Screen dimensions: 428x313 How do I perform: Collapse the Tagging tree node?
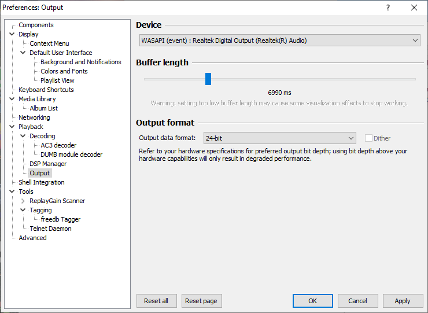tap(23, 210)
